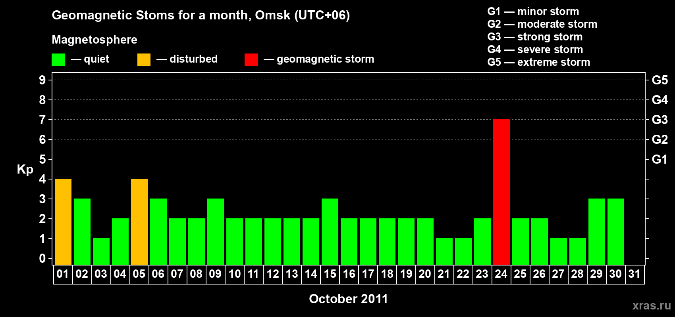Click the green bar for day 12
This screenshot has height=317, width=675.
coord(273,241)
